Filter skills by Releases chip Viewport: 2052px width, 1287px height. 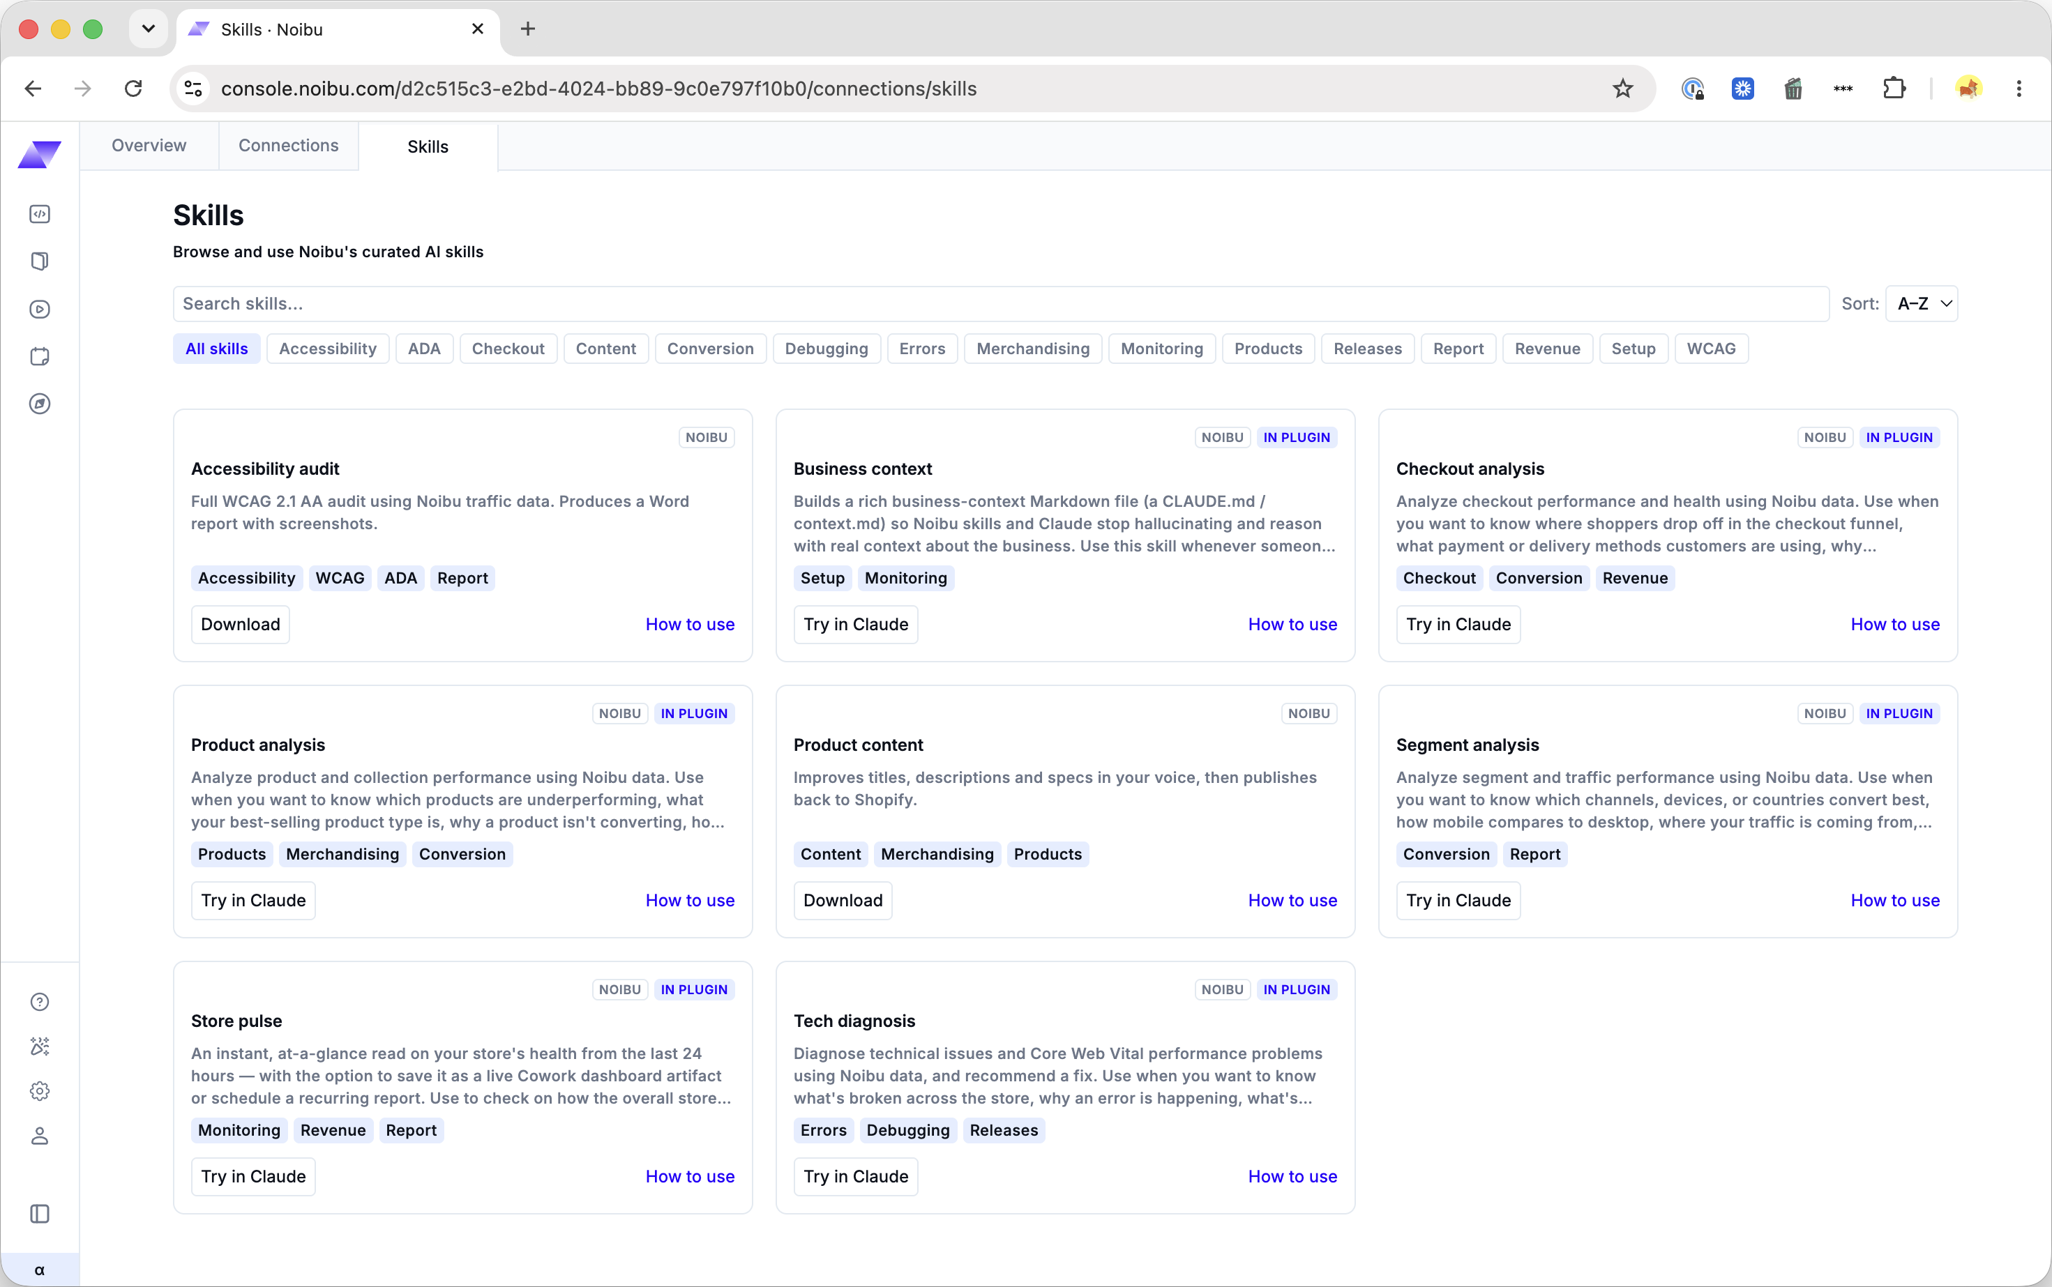(x=1368, y=348)
